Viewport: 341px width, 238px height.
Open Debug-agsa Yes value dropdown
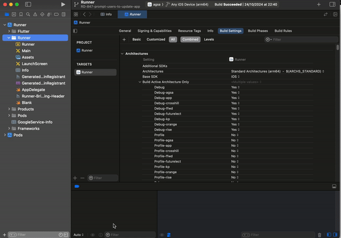pos(235,92)
